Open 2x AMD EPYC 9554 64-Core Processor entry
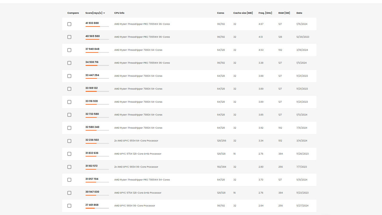This screenshot has width=382, height=215. point(136,141)
